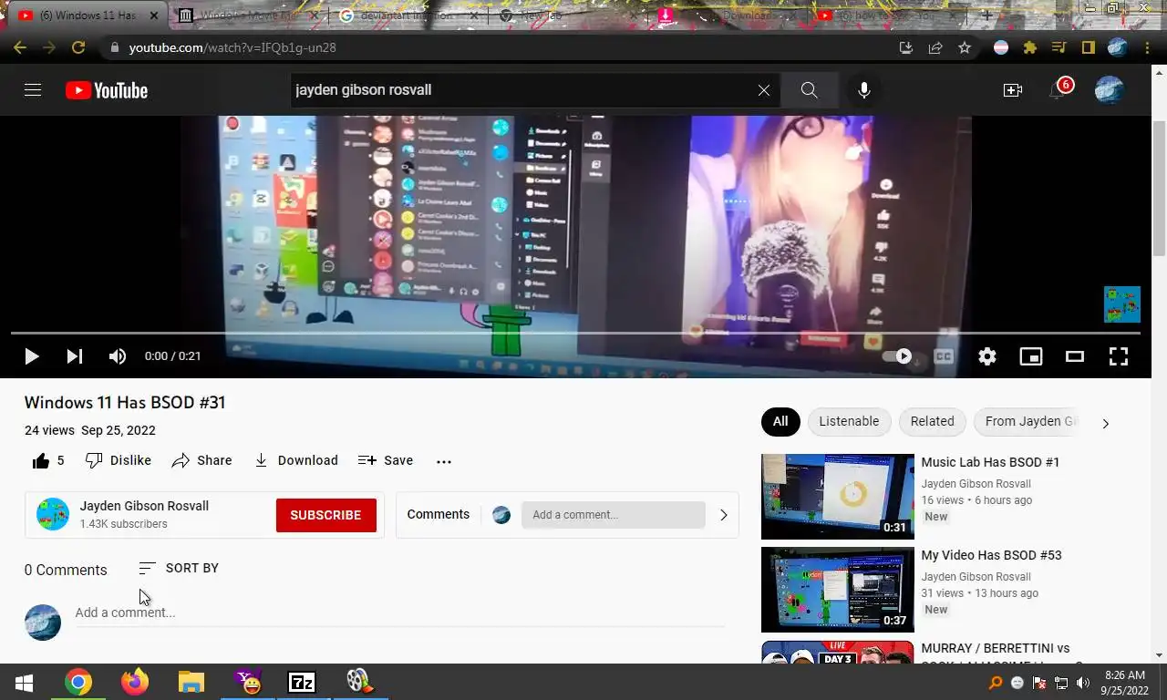The image size is (1167, 700).
Task: Open 'My Video Has BSOD #53' title
Action: coord(991,555)
